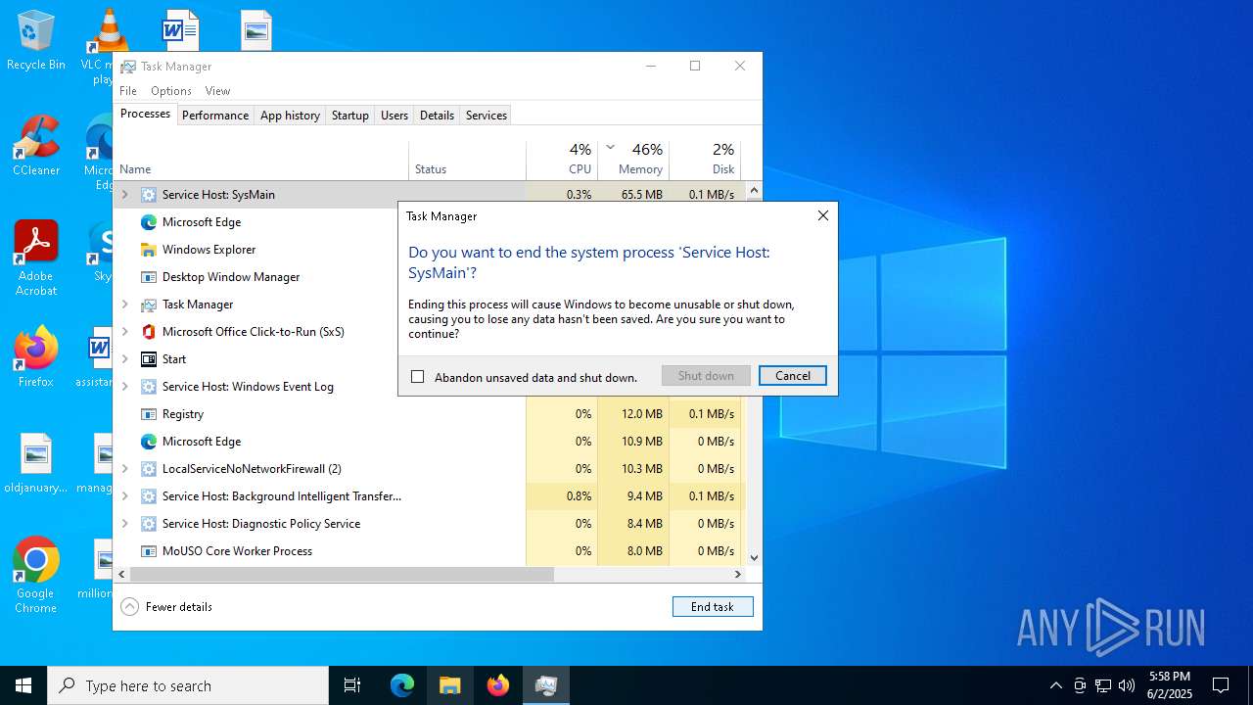1253x705 pixels.
Task: Click the Status column header
Action: click(467, 160)
